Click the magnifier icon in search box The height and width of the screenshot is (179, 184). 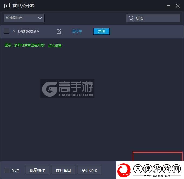click(131, 18)
